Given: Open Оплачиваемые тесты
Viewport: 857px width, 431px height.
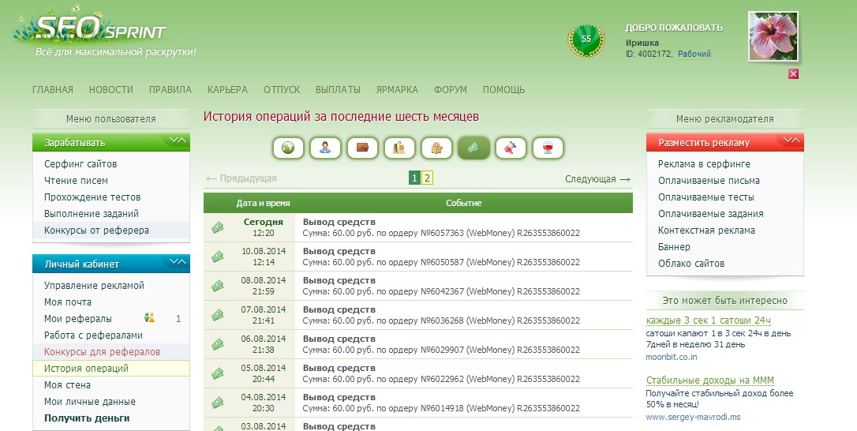Looking at the screenshot, I should [706, 197].
